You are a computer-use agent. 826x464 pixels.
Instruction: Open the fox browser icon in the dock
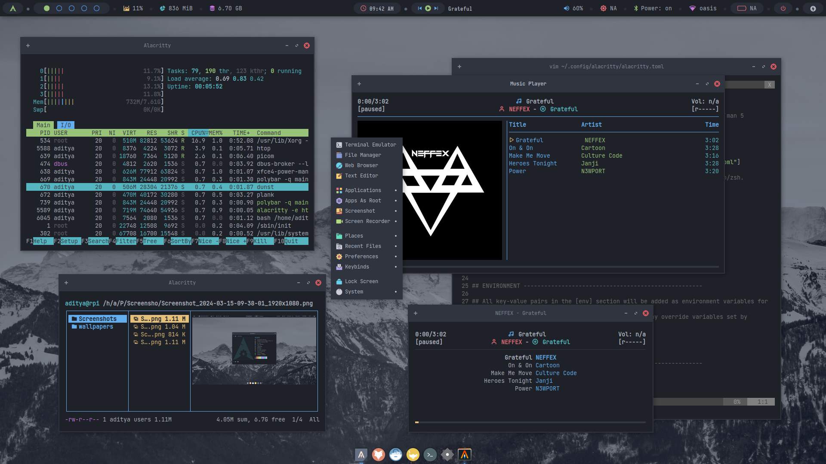(378, 454)
